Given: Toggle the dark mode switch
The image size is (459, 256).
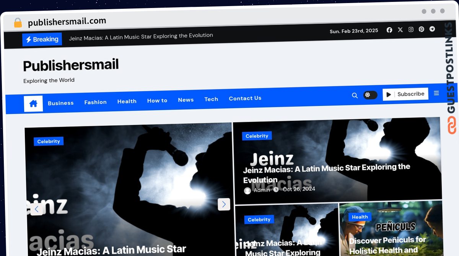Looking at the screenshot, I should click(370, 95).
